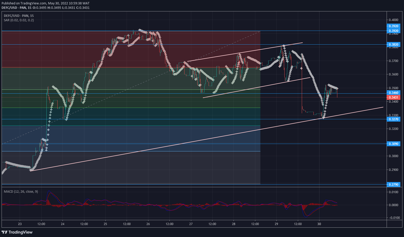
Task: Select the long pink ascending trendline under price
Action: point(207,139)
